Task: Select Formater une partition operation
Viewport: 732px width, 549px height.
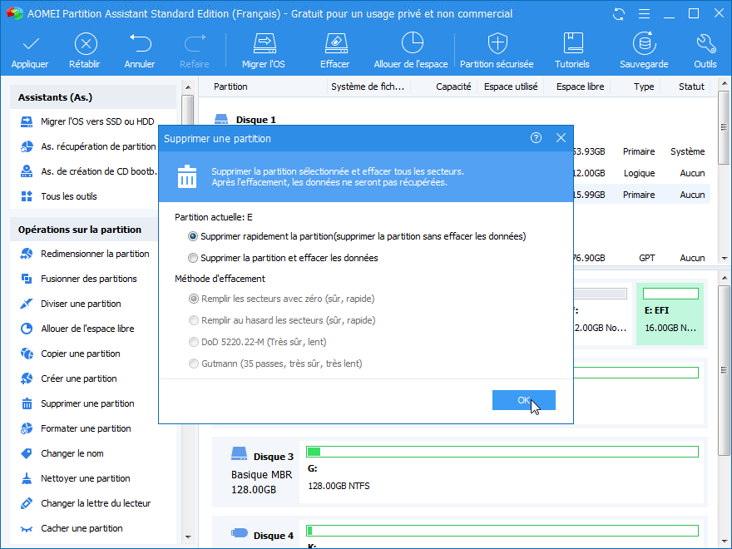Action: [x=76, y=428]
